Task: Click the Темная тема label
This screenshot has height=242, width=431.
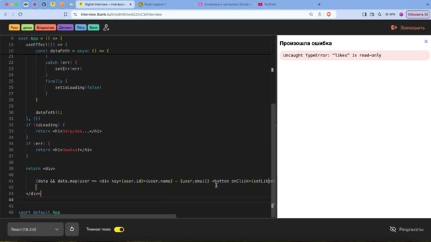Action: (98, 229)
